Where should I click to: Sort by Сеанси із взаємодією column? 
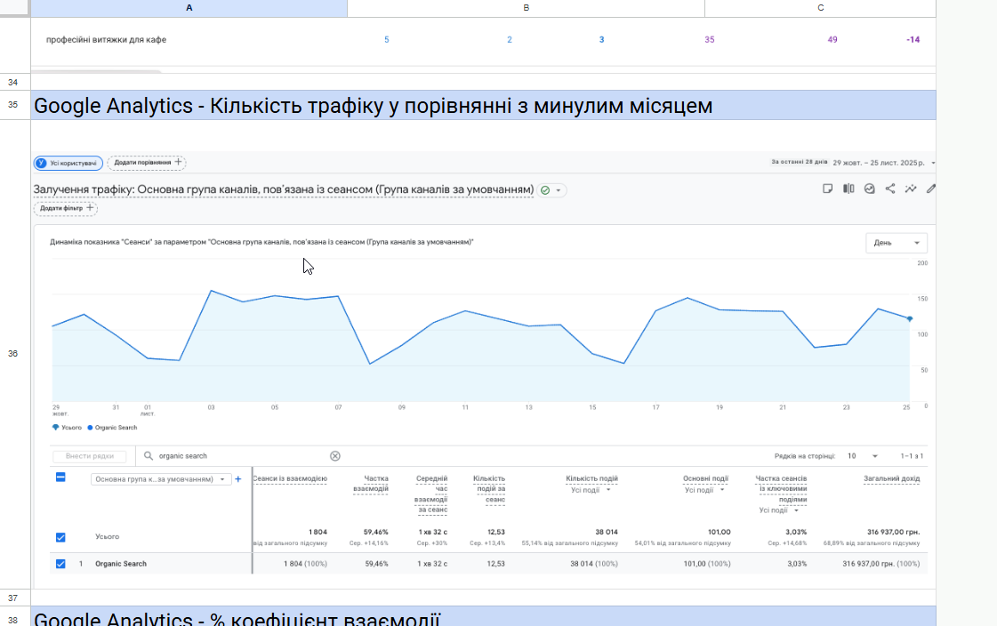(289, 478)
